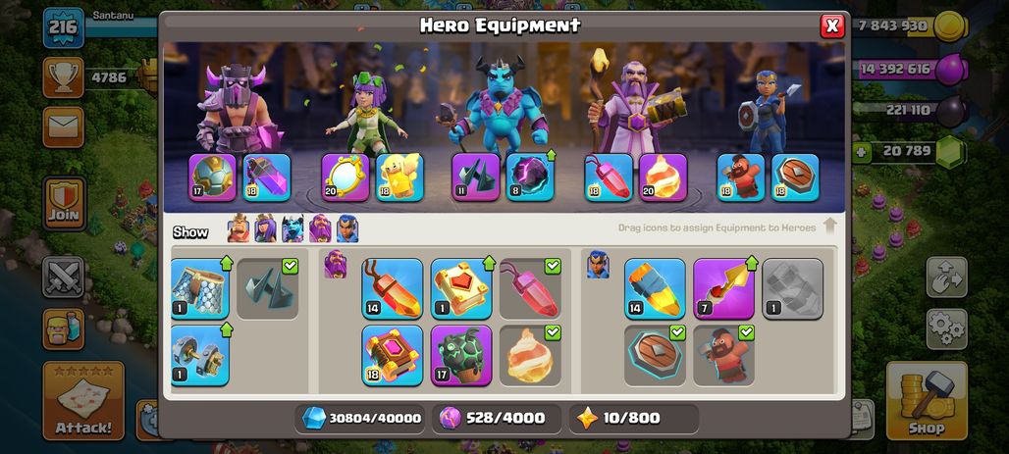Toggle the equipped orange swirl gem item
Screen dimensions: 1009x454
pyautogui.click(x=530, y=356)
